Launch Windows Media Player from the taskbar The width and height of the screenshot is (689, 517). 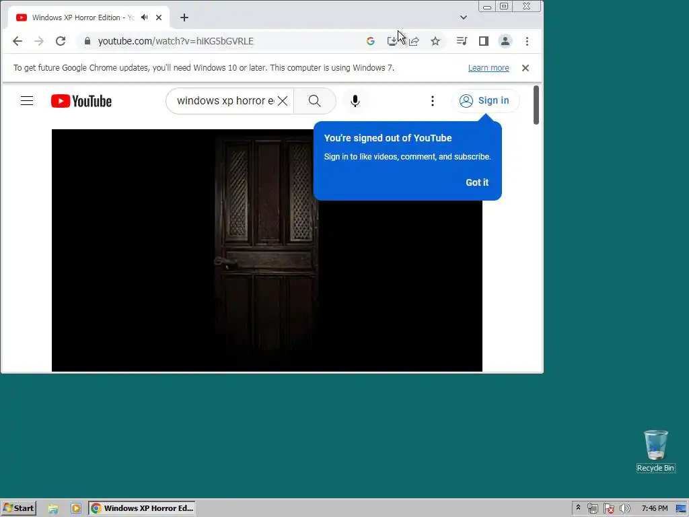(x=75, y=508)
